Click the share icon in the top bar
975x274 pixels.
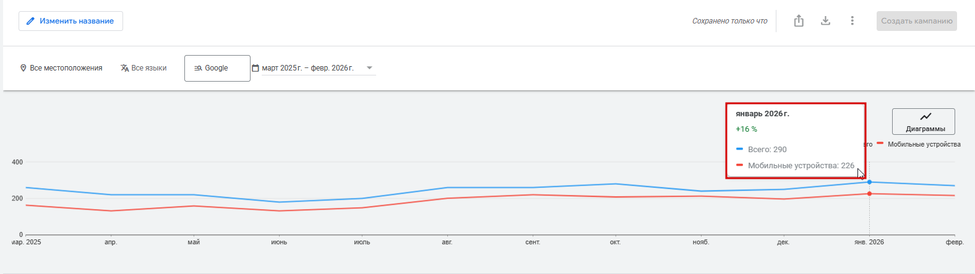point(799,21)
